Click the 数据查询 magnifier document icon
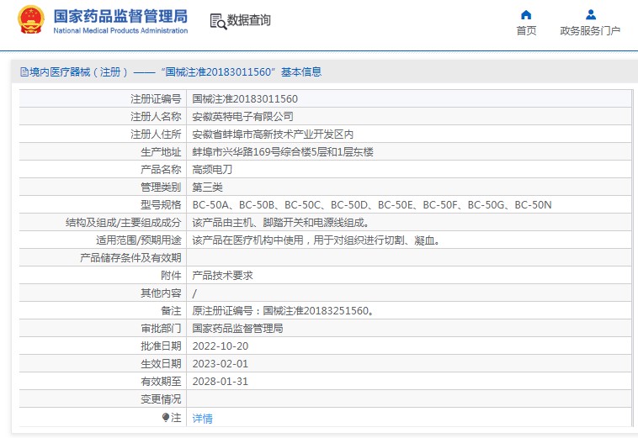Screen dimensions: 638x438 (218, 21)
